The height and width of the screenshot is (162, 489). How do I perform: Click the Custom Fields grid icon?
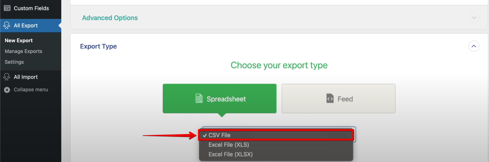click(x=7, y=8)
